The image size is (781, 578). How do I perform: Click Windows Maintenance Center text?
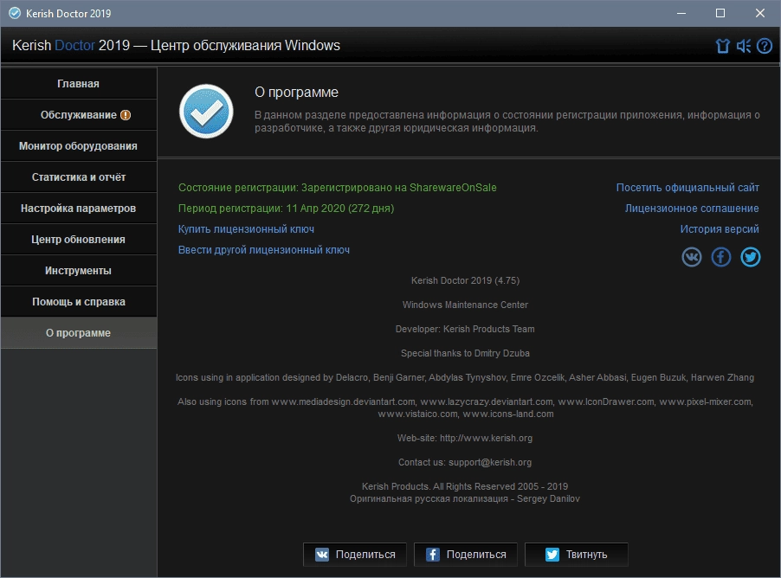[x=465, y=305]
